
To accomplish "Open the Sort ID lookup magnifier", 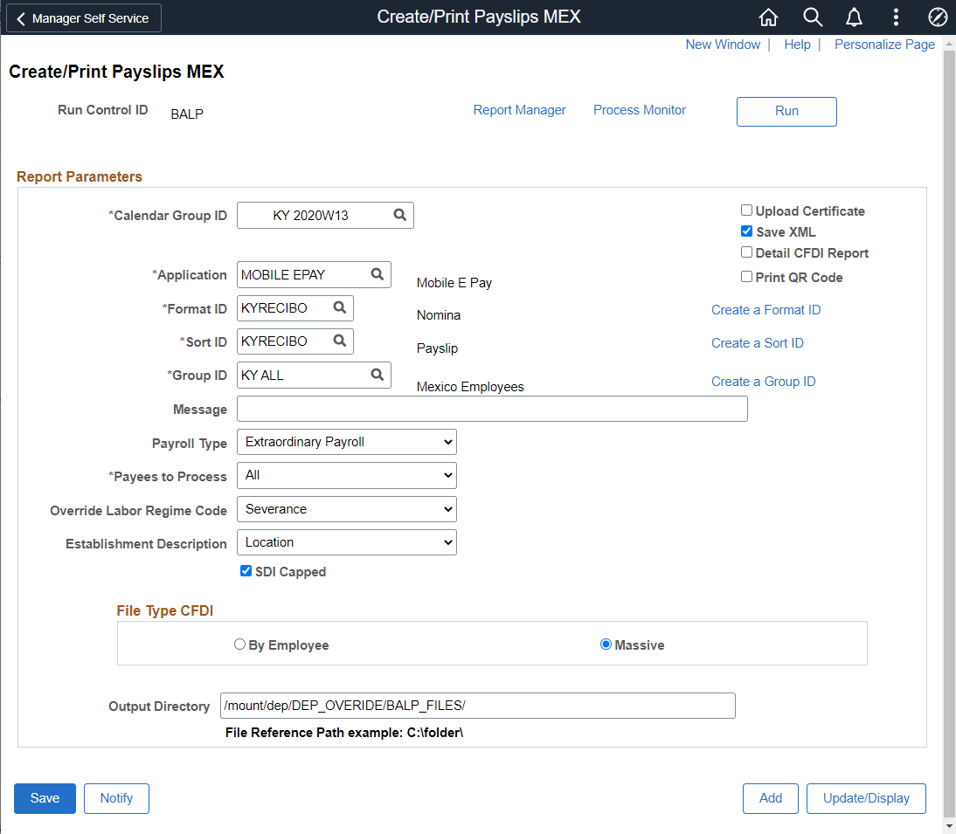I will (339, 341).
